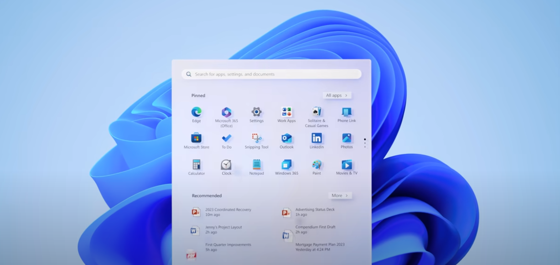This screenshot has width=560, height=265.
Task: Open the Movies & TV app
Action: coord(347,165)
